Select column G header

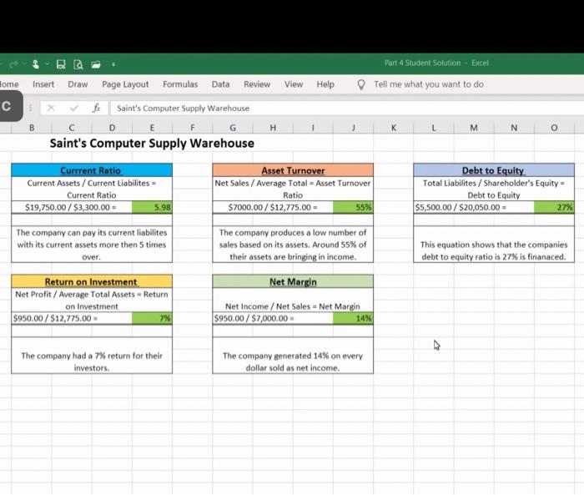233,128
